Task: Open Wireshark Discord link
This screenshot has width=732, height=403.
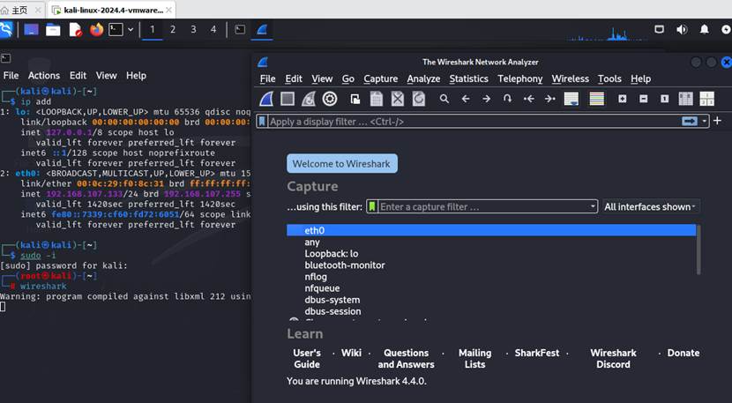Action: click(613, 359)
